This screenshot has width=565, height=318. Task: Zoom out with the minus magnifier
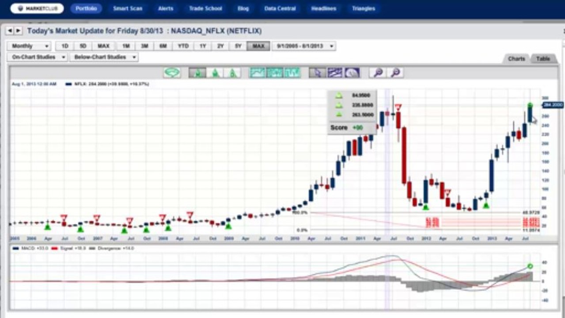(395, 73)
